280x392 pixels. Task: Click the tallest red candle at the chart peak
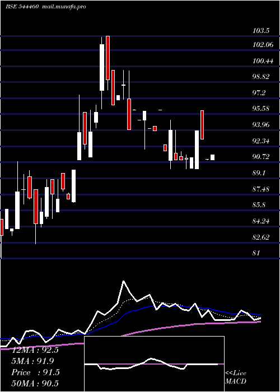(x=108, y=58)
